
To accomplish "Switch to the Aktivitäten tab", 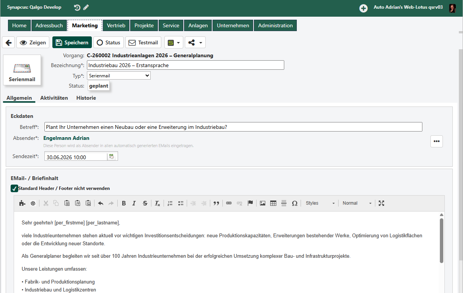I will (x=54, y=98).
